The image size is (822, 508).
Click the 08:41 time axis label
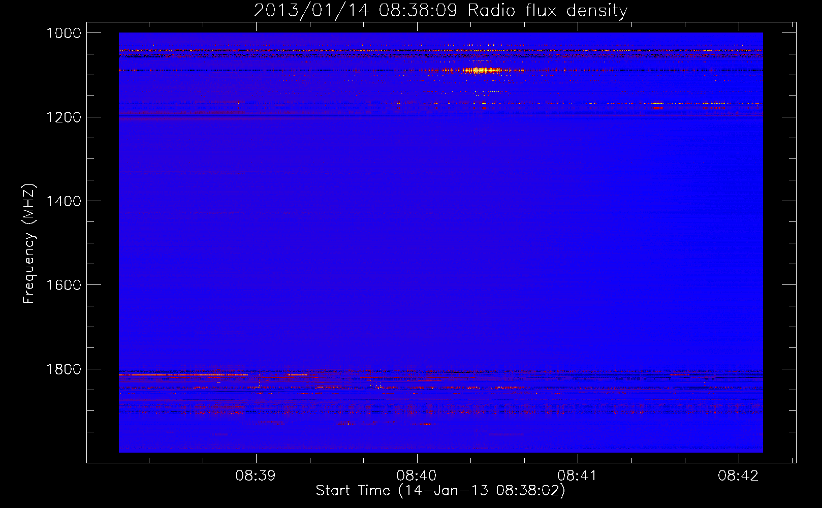[x=577, y=476]
